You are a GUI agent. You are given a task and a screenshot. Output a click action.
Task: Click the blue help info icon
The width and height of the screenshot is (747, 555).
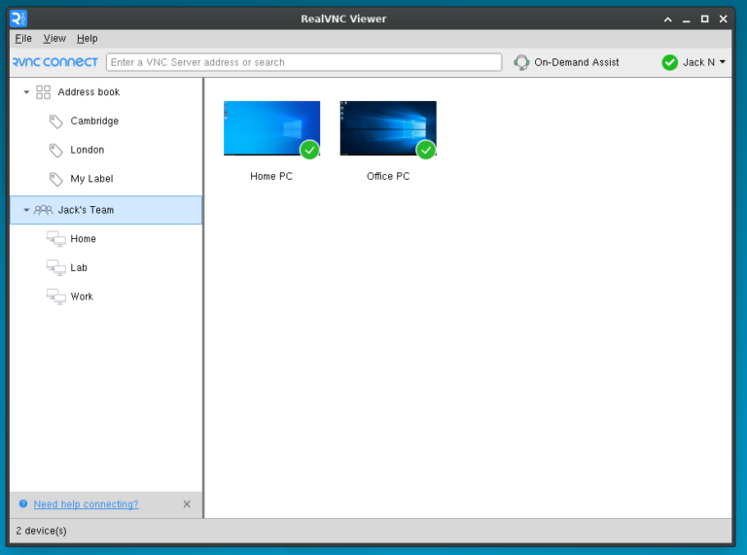(23, 504)
